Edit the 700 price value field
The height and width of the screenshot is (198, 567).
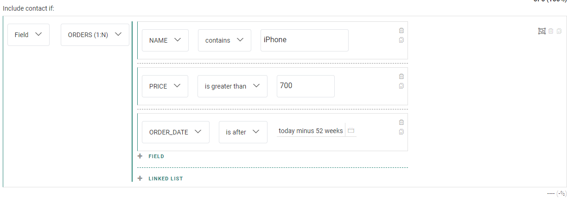tap(306, 86)
